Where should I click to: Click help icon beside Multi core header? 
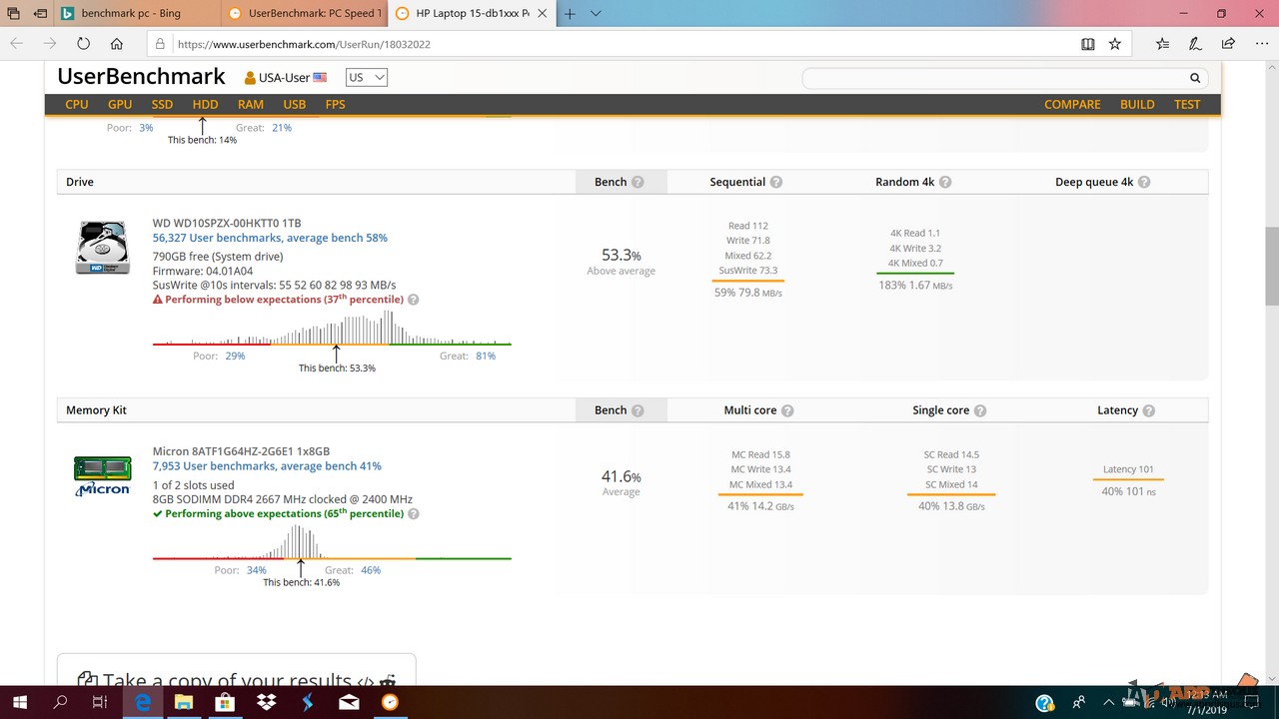787,410
